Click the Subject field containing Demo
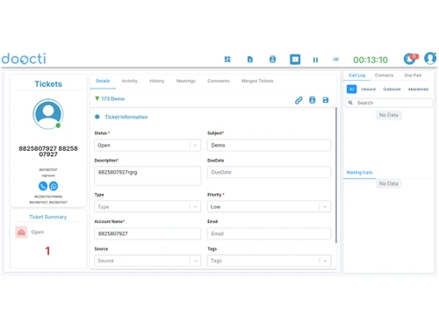The height and width of the screenshot is (329, 439). pos(269,146)
